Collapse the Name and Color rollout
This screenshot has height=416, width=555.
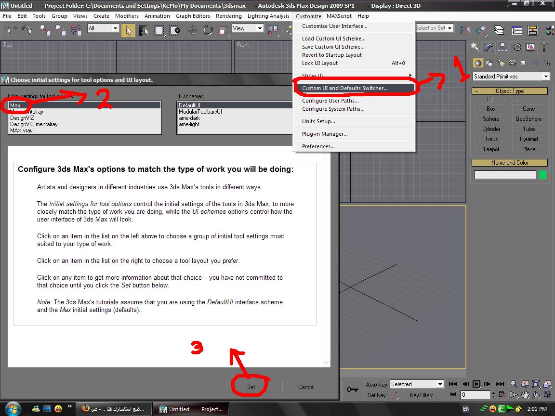[x=510, y=163]
